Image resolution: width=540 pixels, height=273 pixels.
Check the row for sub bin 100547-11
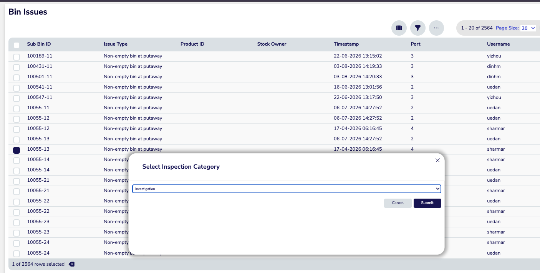(x=17, y=98)
